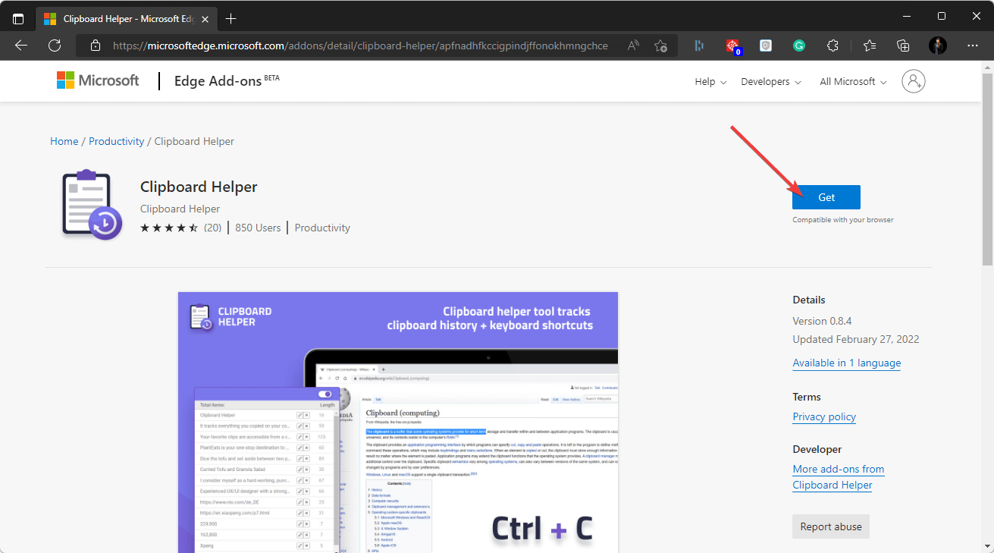The height and width of the screenshot is (553, 994).
Task: Open the Read aloud icon in address bar
Action: 634,46
